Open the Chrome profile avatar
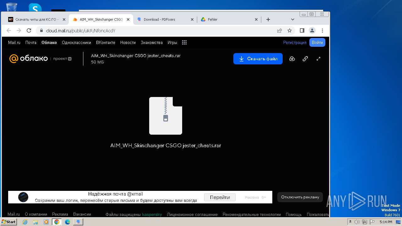The height and width of the screenshot is (226, 402). click(x=312, y=30)
